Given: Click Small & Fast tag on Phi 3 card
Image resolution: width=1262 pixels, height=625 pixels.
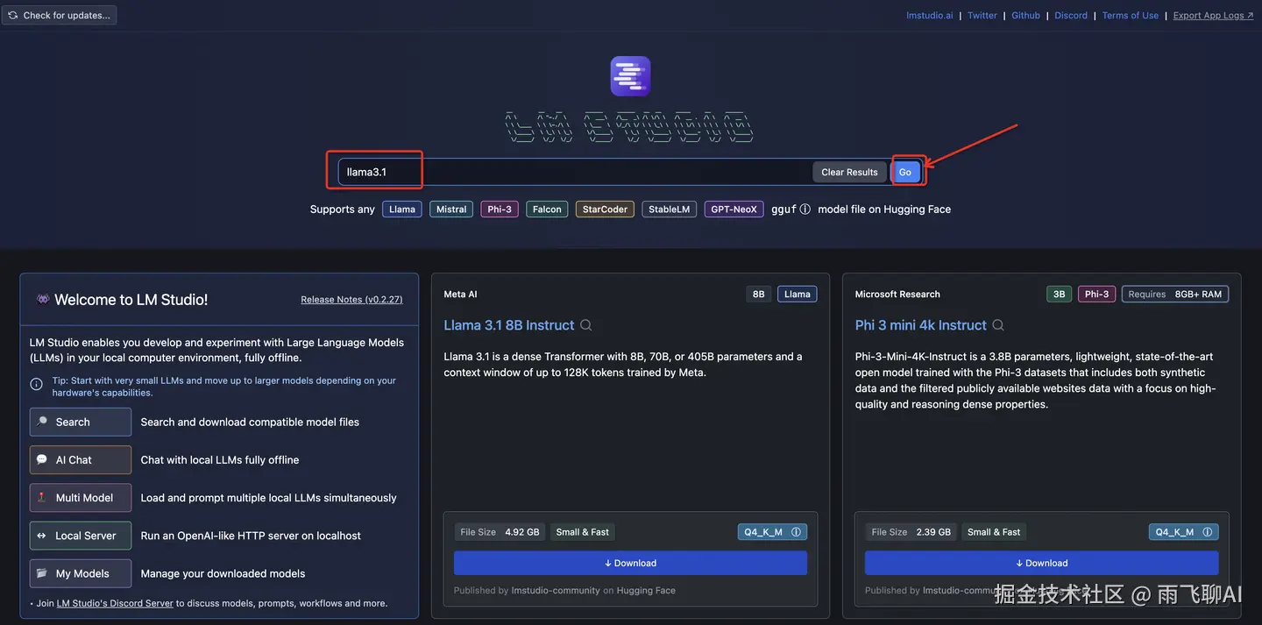Looking at the screenshot, I should [994, 532].
